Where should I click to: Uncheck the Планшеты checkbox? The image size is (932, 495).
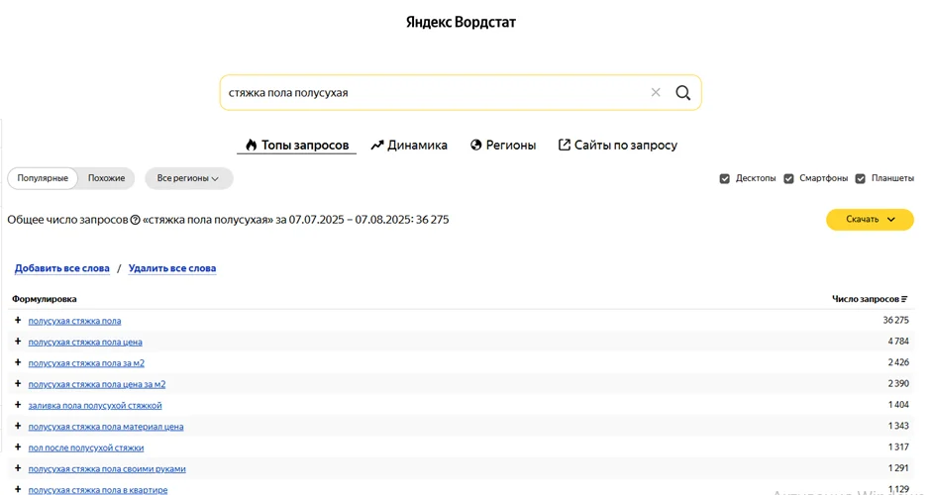pyautogui.click(x=860, y=178)
